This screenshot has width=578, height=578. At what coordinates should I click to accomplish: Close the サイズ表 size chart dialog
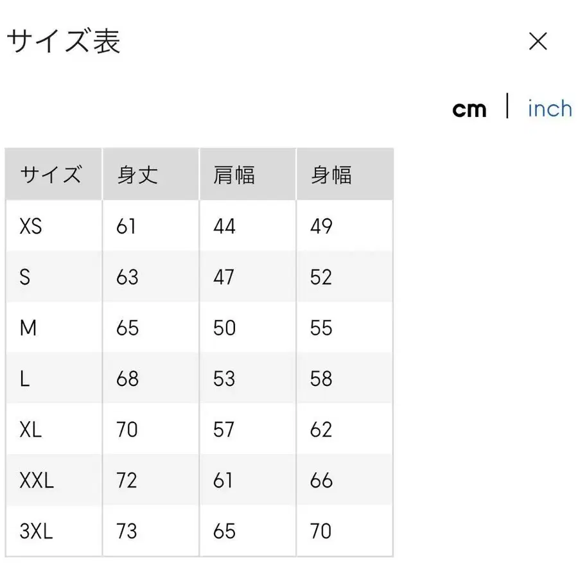pos(538,42)
